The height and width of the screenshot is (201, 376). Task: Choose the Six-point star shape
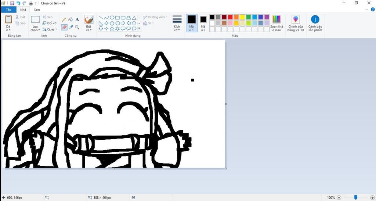[117, 29]
